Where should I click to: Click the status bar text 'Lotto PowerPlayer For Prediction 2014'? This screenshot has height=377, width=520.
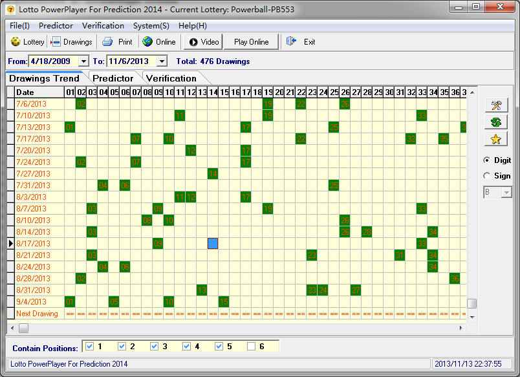pos(69,363)
